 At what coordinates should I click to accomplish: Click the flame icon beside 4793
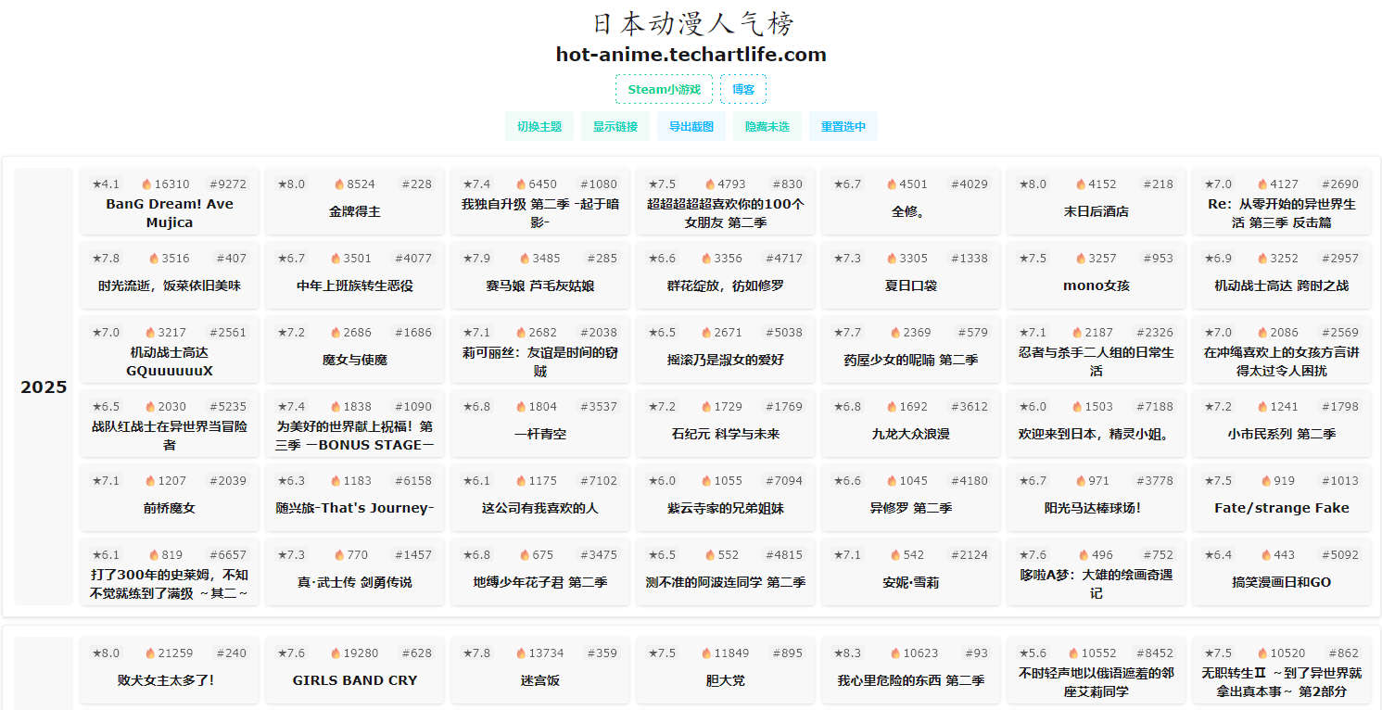point(710,184)
